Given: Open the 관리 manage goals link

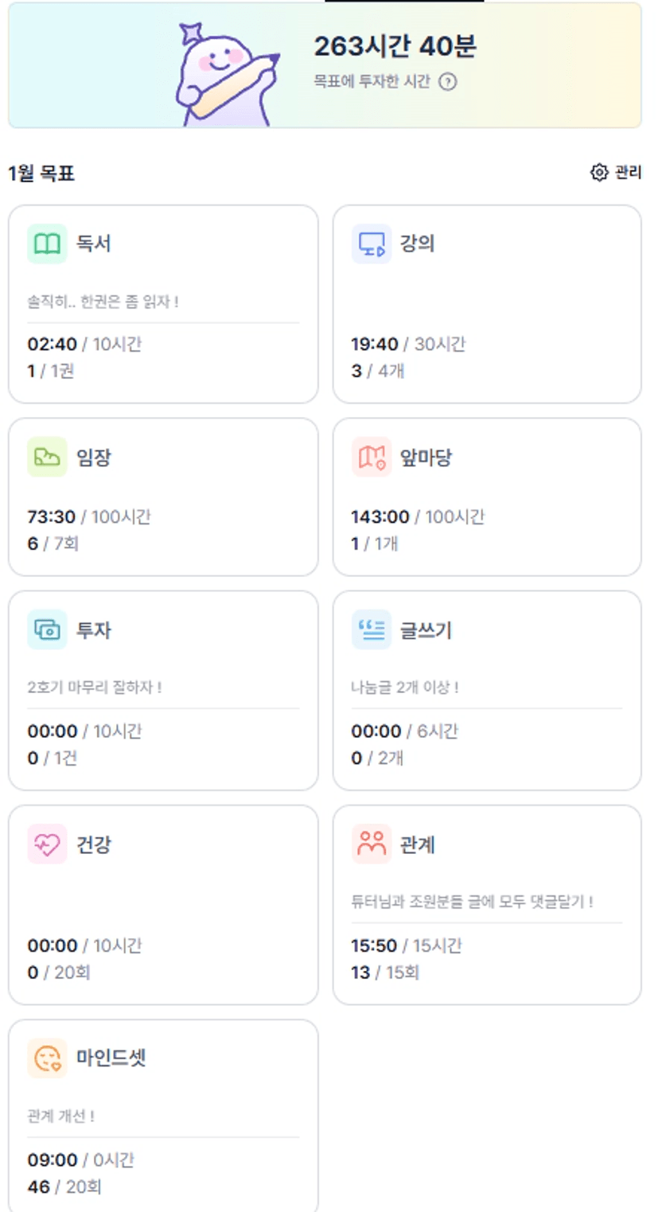Looking at the screenshot, I should coord(628,173).
